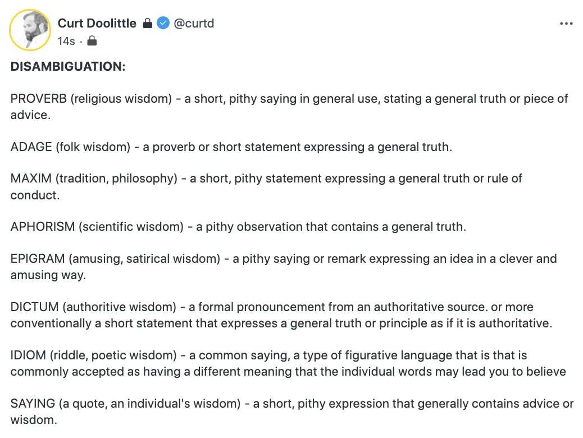Click the @curtd handle
This screenshot has width=583, height=438.
tap(194, 24)
